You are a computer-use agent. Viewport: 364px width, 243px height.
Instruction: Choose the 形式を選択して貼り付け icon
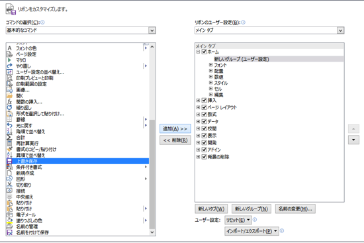(x=9, y=114)
